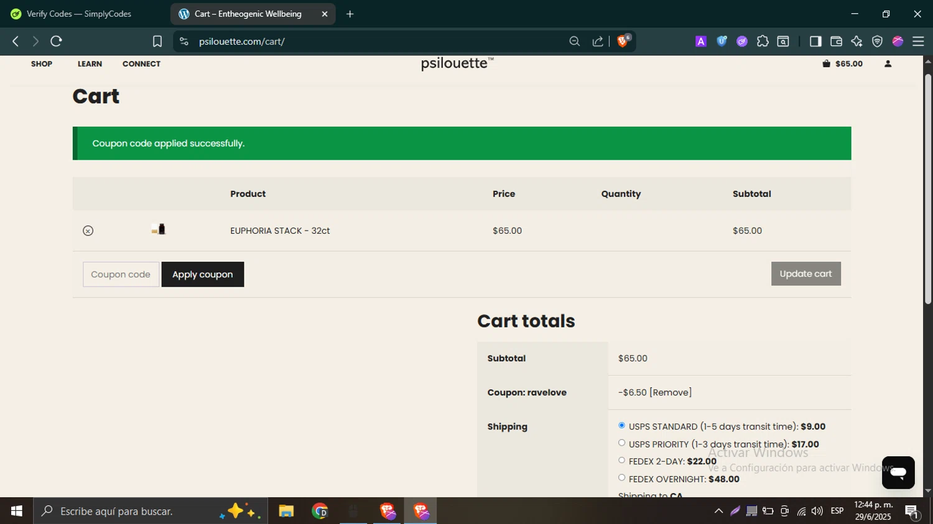Screen dimensions: 933x524
Task: Open the purple A extension icon
Action: [701, 42]
